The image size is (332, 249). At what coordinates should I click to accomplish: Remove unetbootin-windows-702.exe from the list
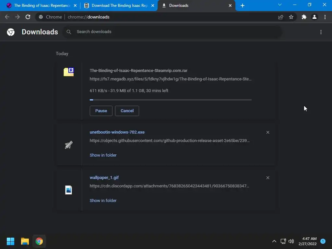coord(268,132)
